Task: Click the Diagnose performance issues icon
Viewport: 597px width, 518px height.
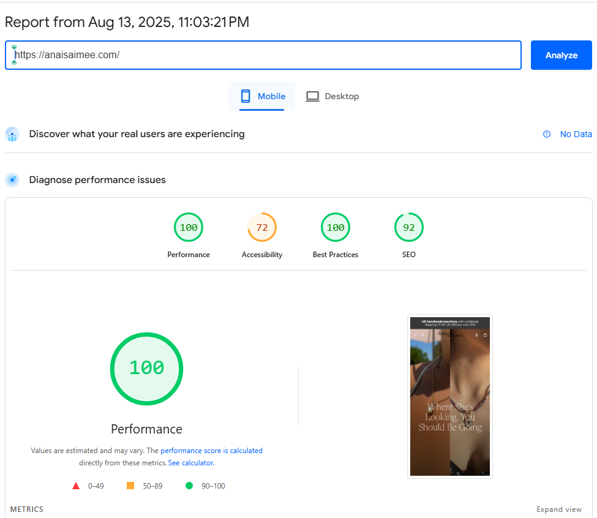Action: (12, 180)
